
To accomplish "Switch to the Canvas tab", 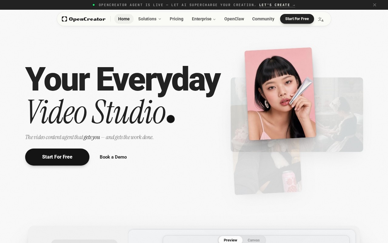I will click(x=254, y=240).
